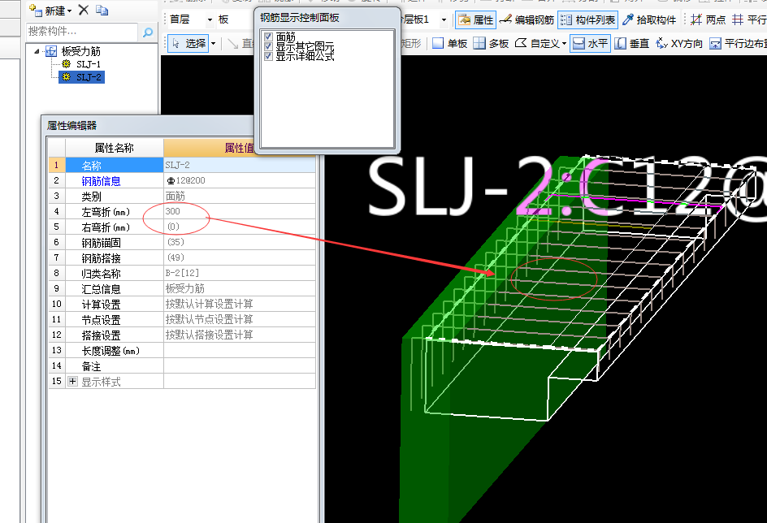Click the 属性名称 column header

[x=115, y=148]
